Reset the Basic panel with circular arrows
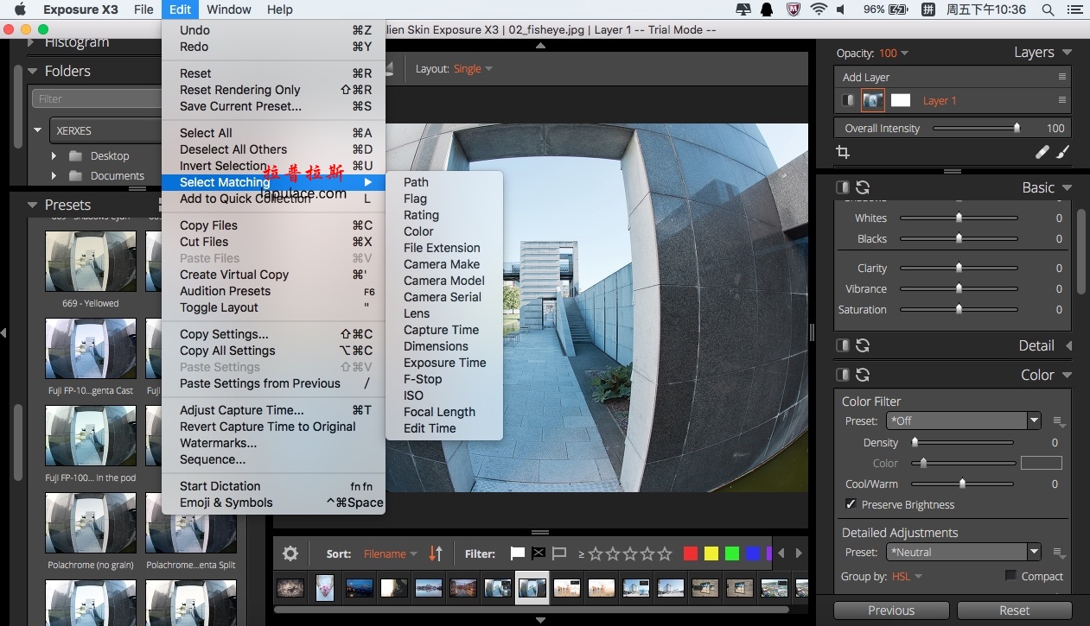The height and width of the screenshot is (626, 1090). pyautogui.click(x=863, y=187)
